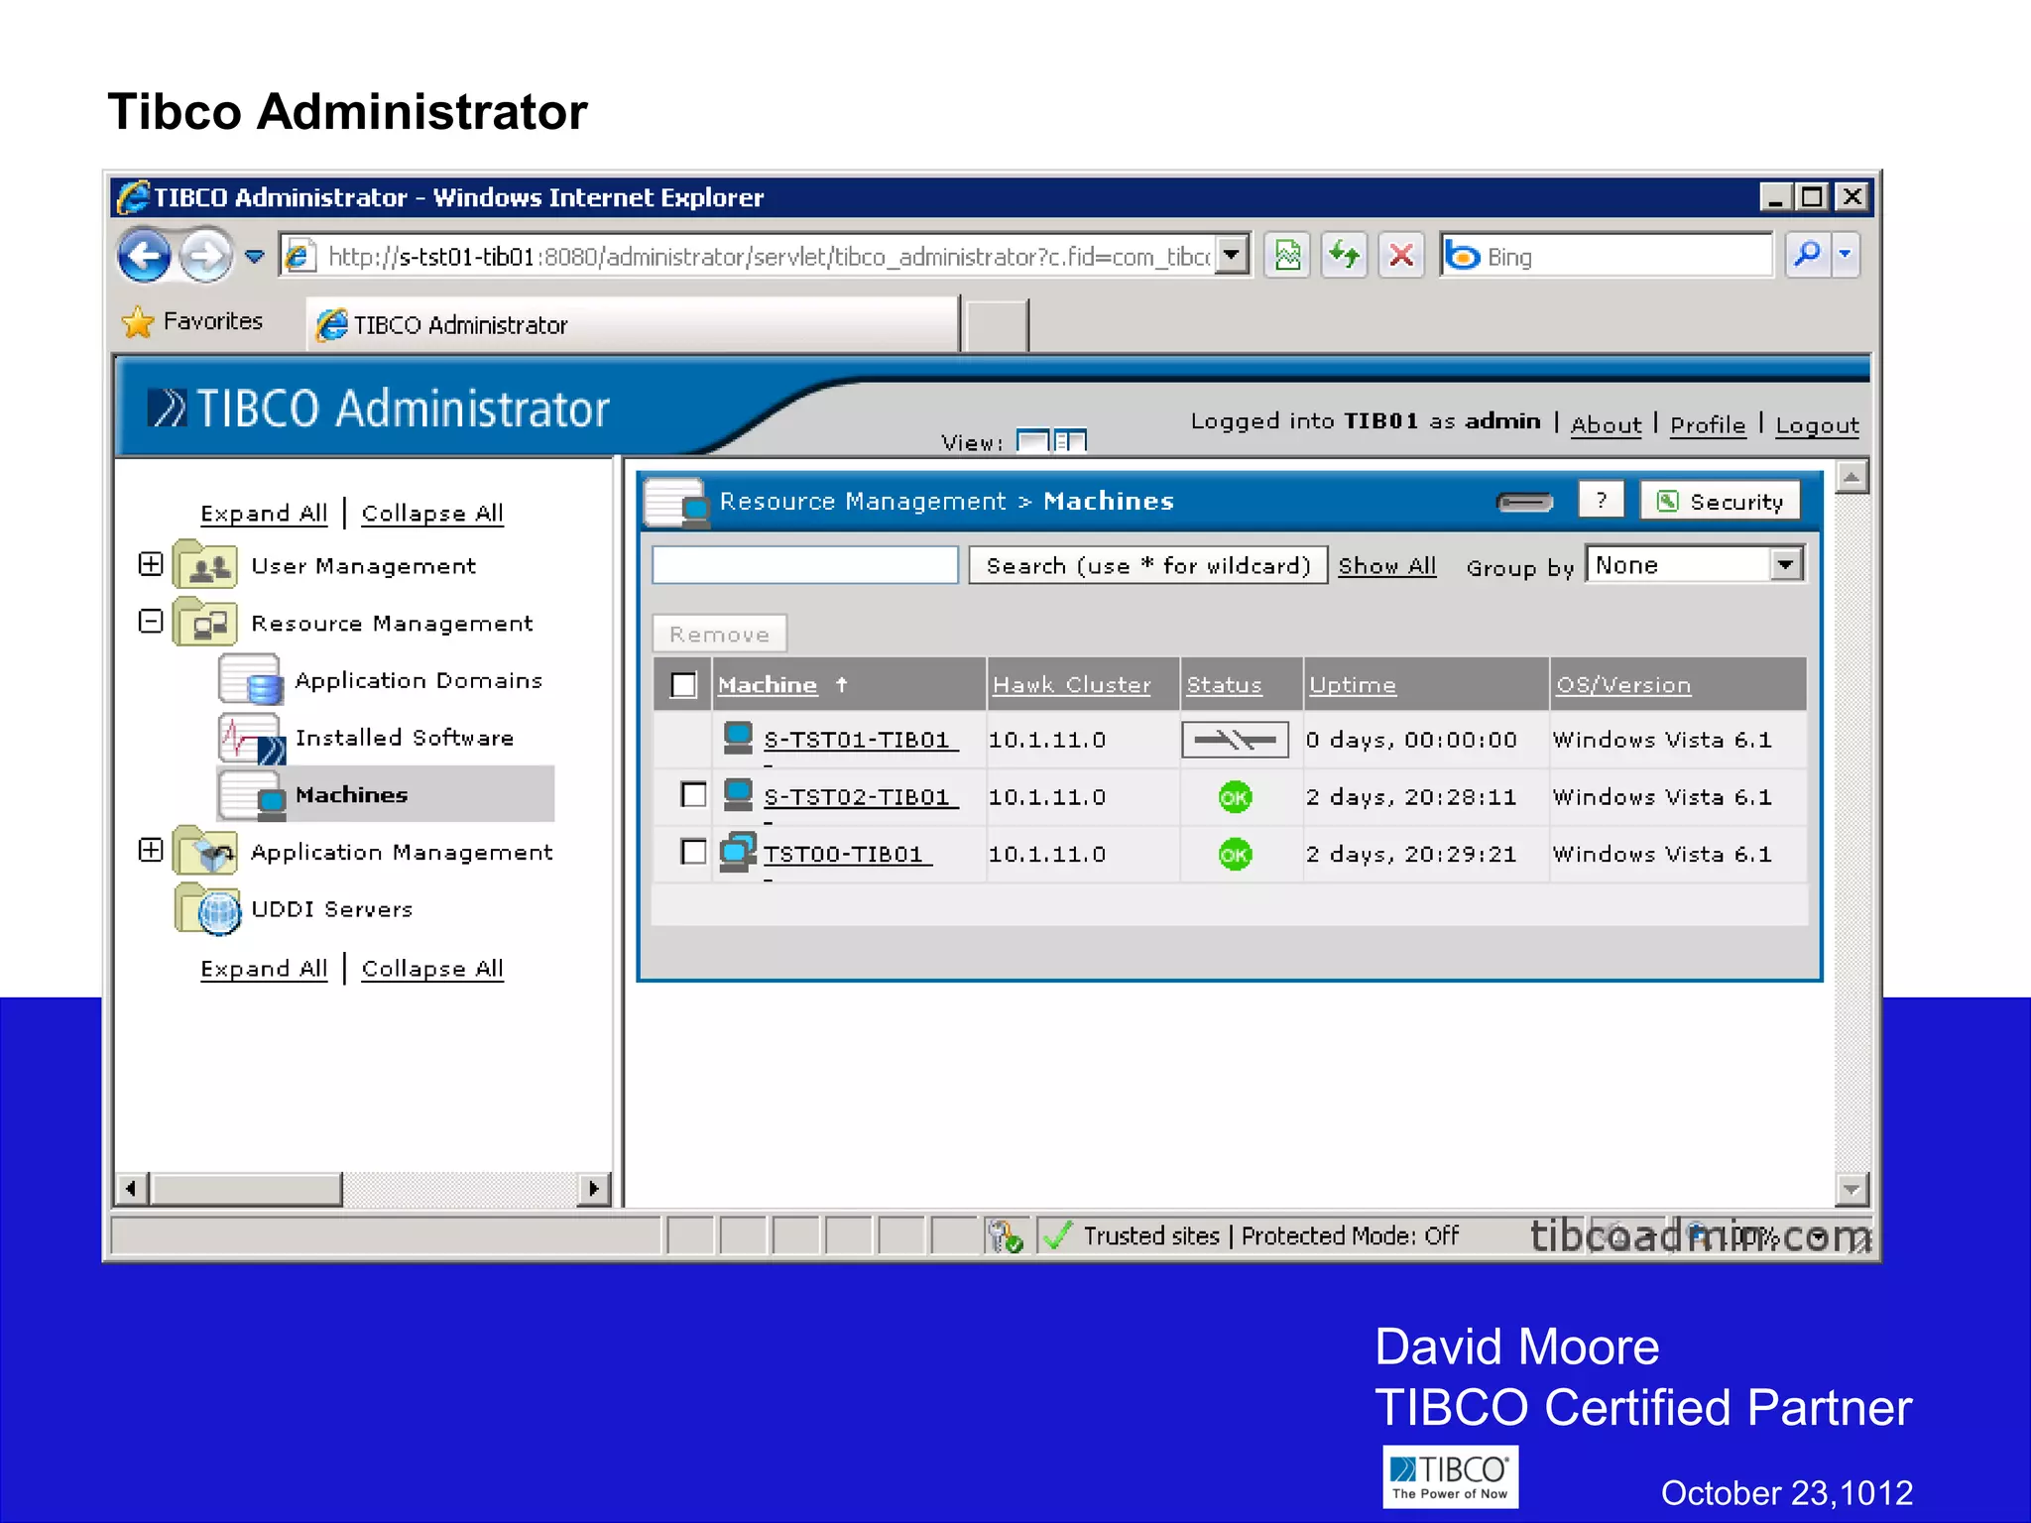Viewport: 2031px width, 1523px height.
Task: Click Resource Management folder icon
Action: pyautogui.click(x=206, y=622)
